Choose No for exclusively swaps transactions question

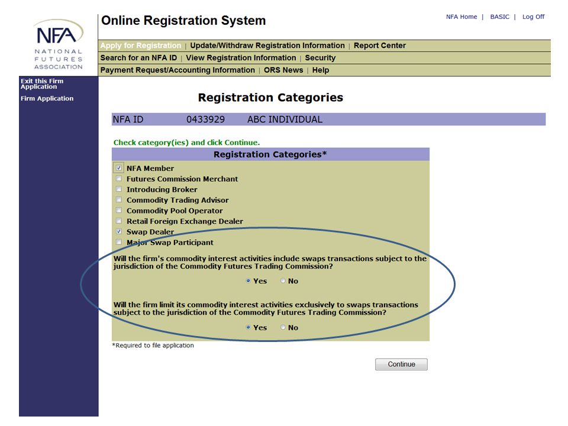pyautogui.click(x=283, y=327)
